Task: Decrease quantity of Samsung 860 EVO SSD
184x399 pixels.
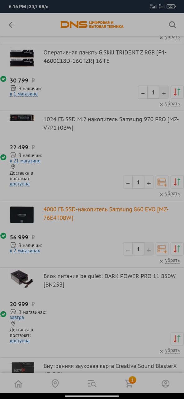Action: pyautogui.click(x=128, y=249)
